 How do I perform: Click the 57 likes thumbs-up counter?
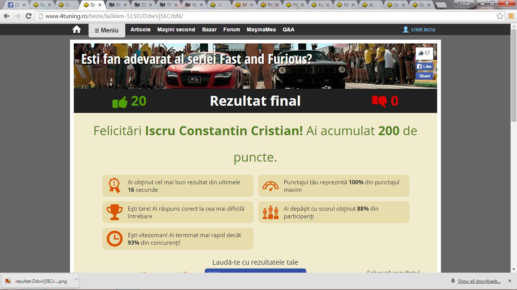pyautogui.click(x=424, y=53)
